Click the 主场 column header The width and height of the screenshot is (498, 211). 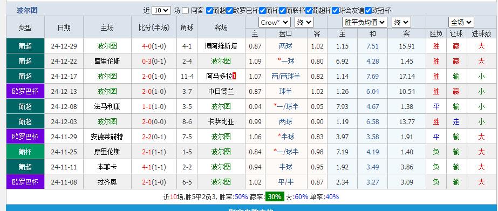tap(107, 28)
